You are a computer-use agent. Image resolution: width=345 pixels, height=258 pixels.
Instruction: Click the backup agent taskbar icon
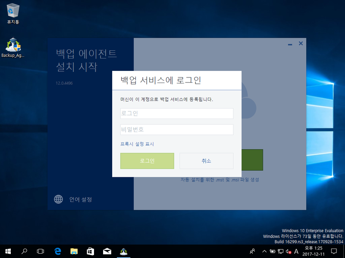click(x=123, y=252)
